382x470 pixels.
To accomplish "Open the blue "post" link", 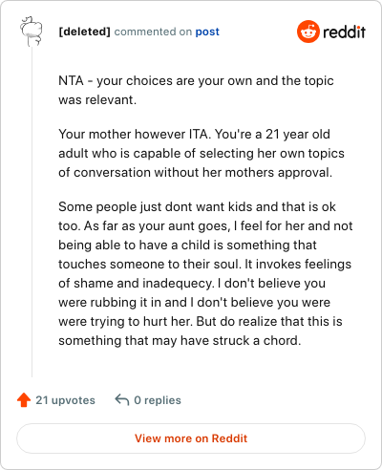I will pos(207,32).
